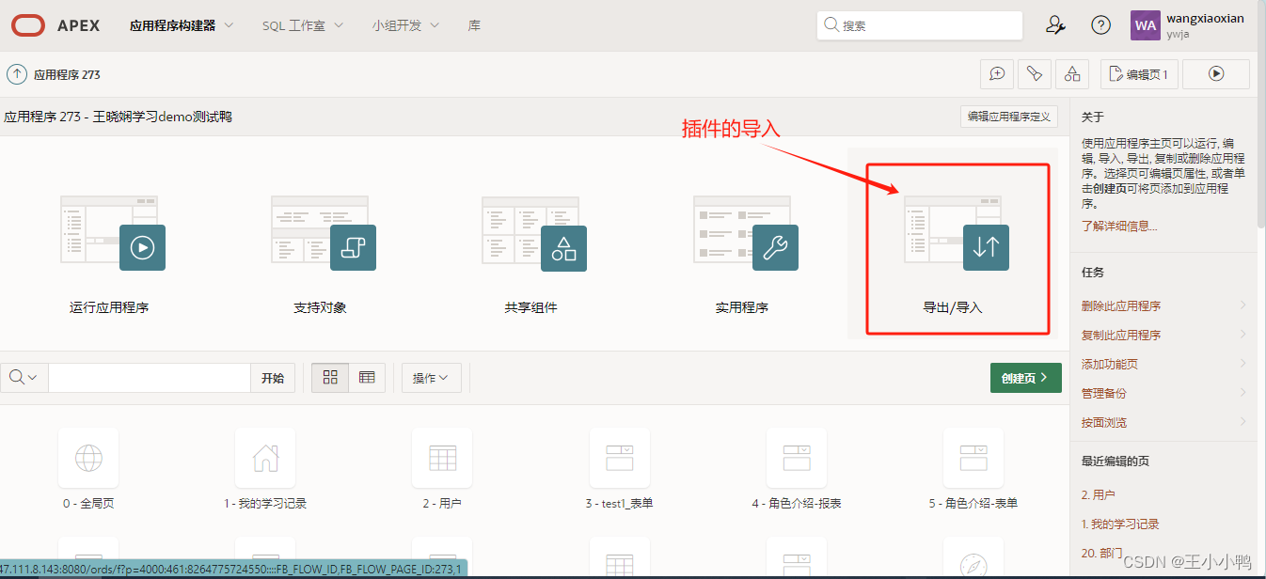Image resolution: width=1266 pixels, height=579 pixels.
Task: Open the Administration user-wrench icon
Action: (1055, 25)
